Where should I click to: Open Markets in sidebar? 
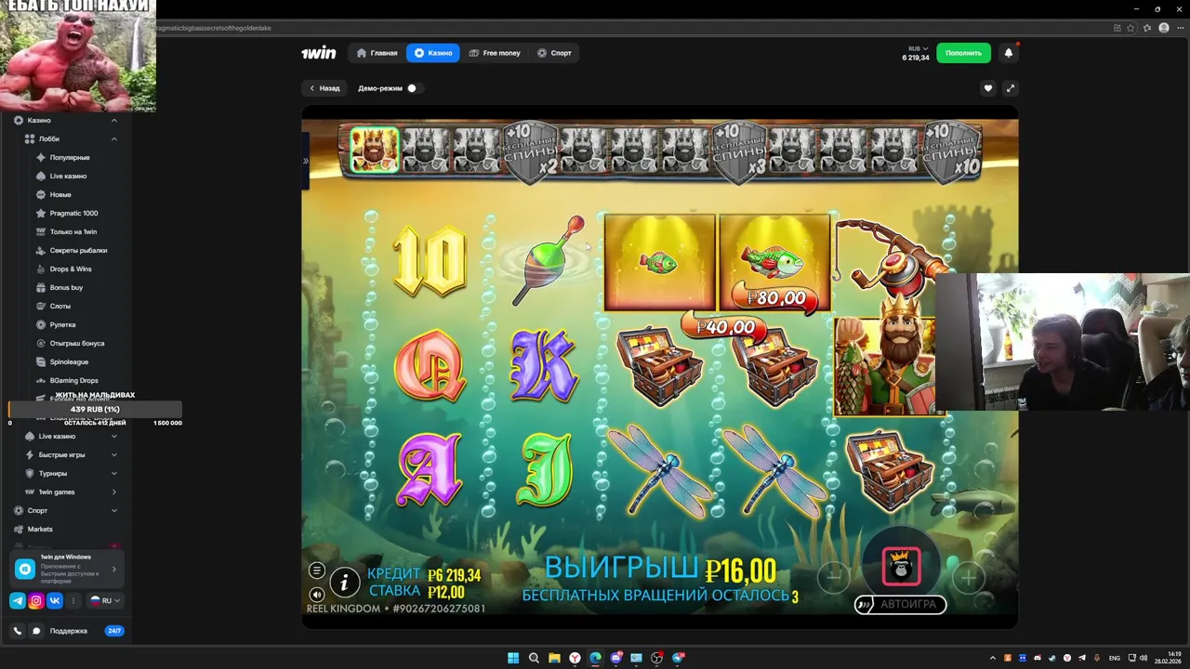click(40, 529)
